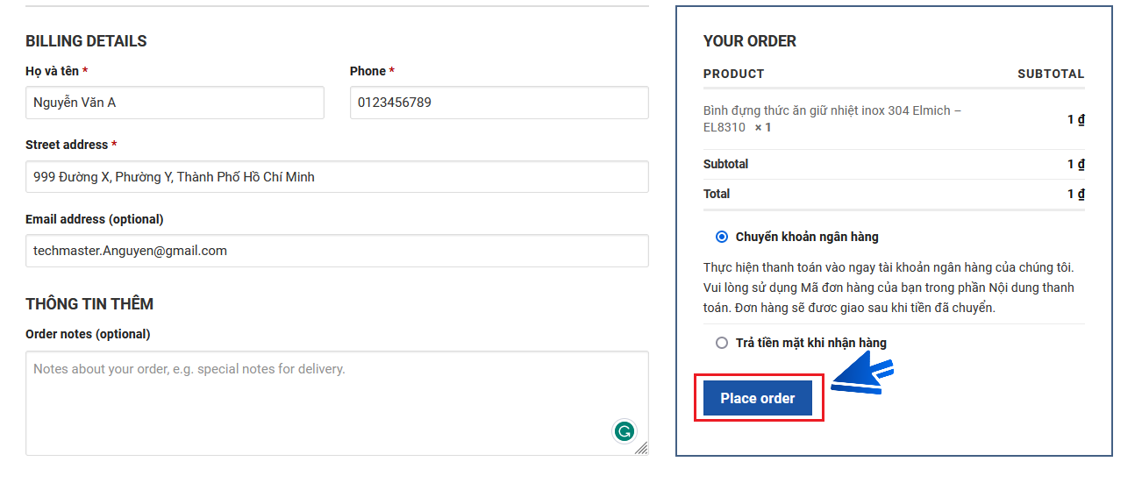Click the YOUR ORDER heading
This screenshot has height=483, width=1142.
(750, 41)
